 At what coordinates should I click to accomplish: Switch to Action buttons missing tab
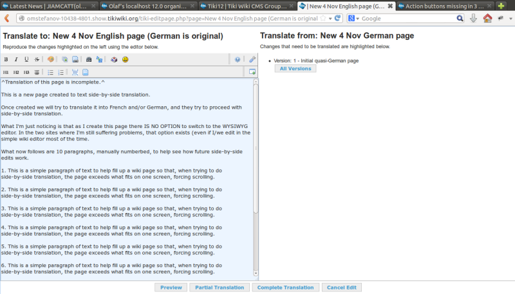(x=445, y=6)
